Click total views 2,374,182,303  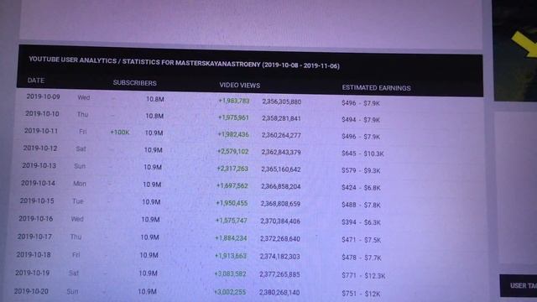[x=279, y=257]
